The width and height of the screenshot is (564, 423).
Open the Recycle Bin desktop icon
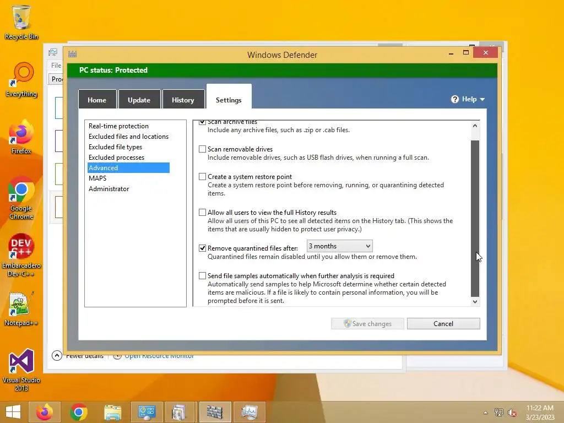(21, 22)
